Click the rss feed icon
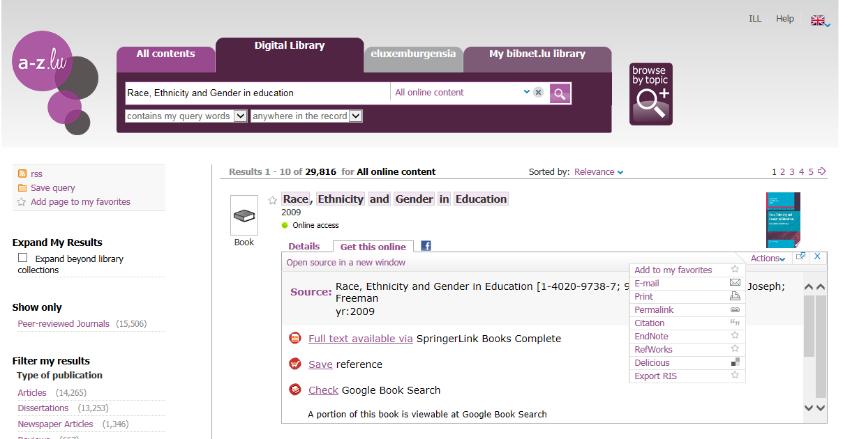 click(22, 174)
